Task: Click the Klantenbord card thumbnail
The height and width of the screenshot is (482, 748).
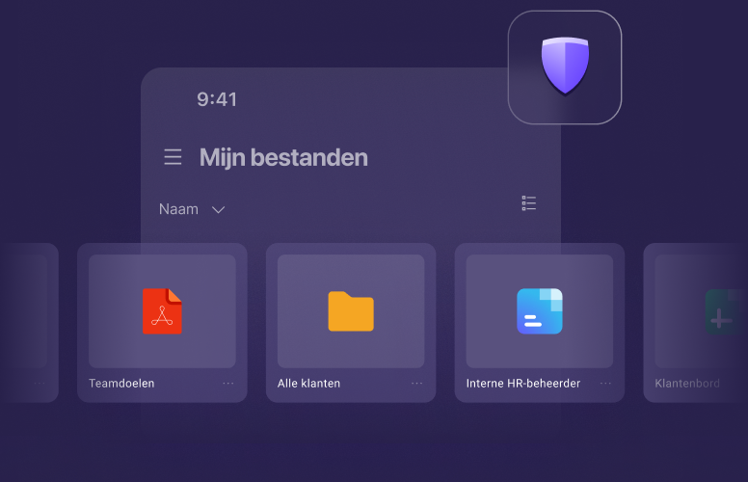Action: pyautogui.click(x=701, y=311)
